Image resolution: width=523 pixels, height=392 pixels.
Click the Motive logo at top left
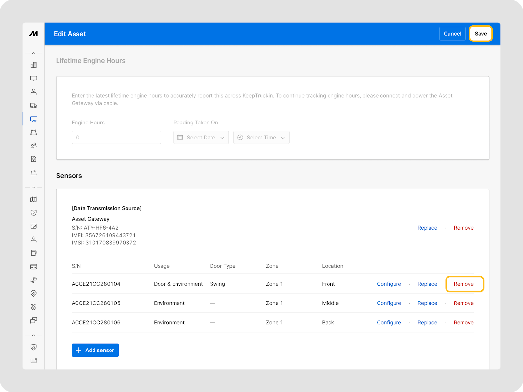click(x=33, y=34)
